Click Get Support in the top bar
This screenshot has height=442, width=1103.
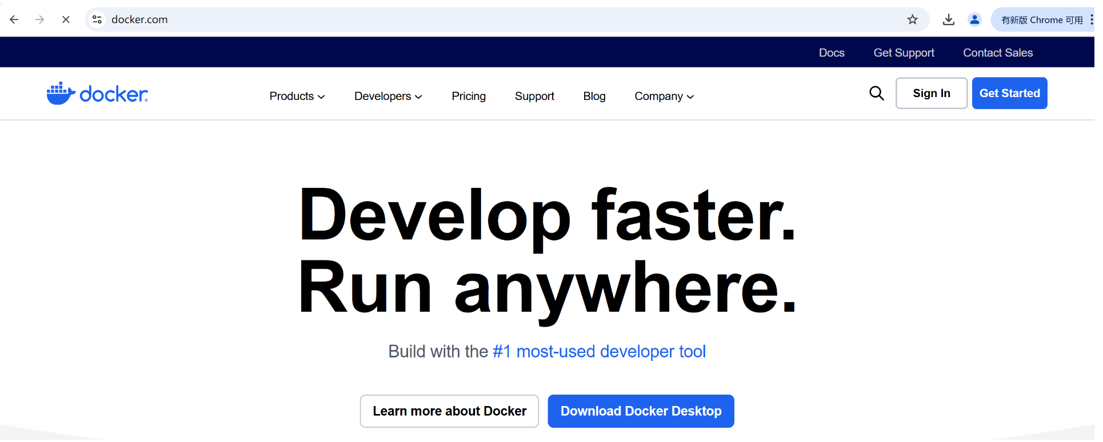coord(904,53)
